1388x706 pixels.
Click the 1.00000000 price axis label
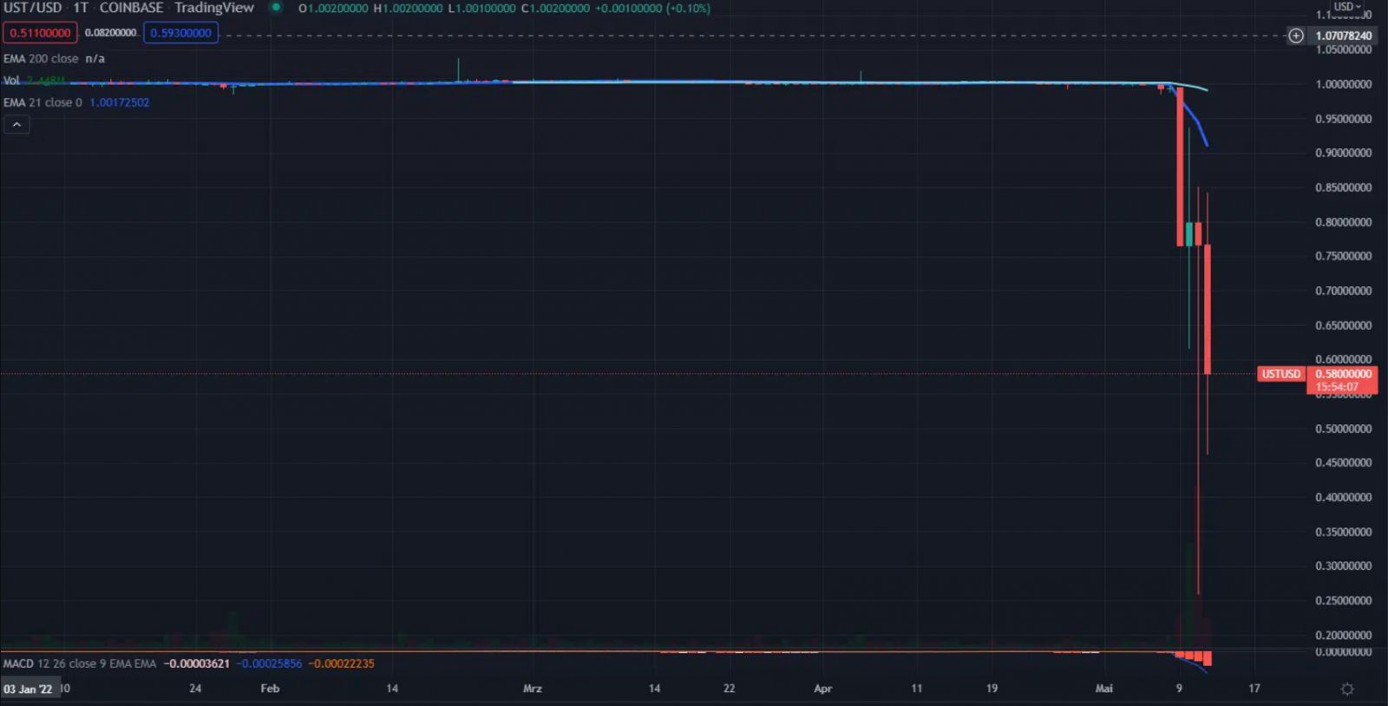click(x=1343, y=84)
